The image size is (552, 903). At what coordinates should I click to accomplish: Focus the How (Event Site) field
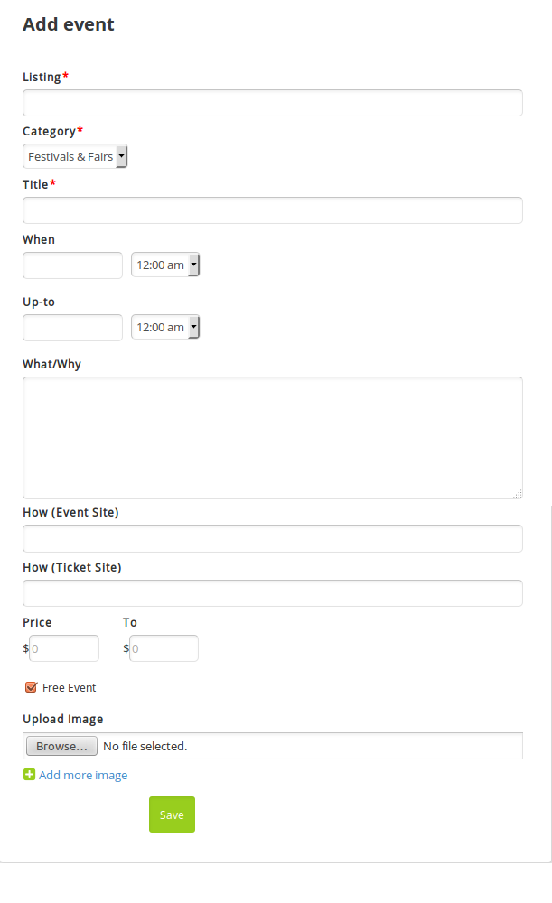[272, 539]
